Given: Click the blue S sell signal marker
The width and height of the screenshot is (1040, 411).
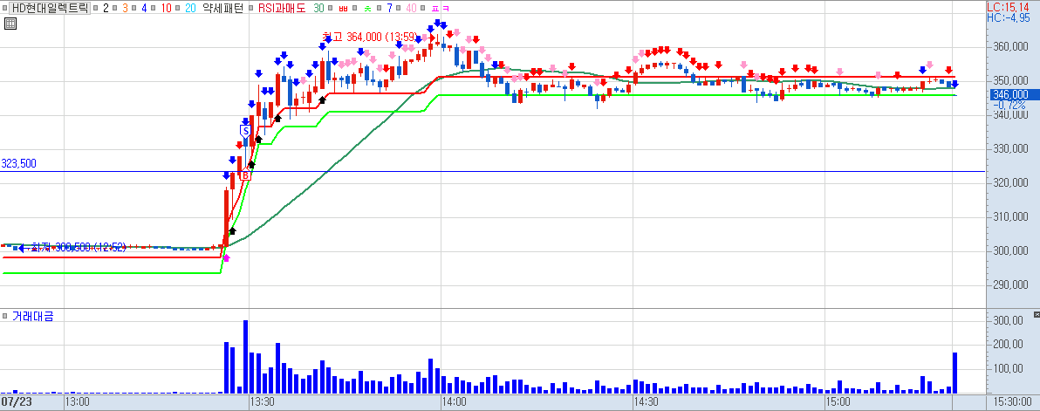Looking at the screenshot, I should point(245,131).
